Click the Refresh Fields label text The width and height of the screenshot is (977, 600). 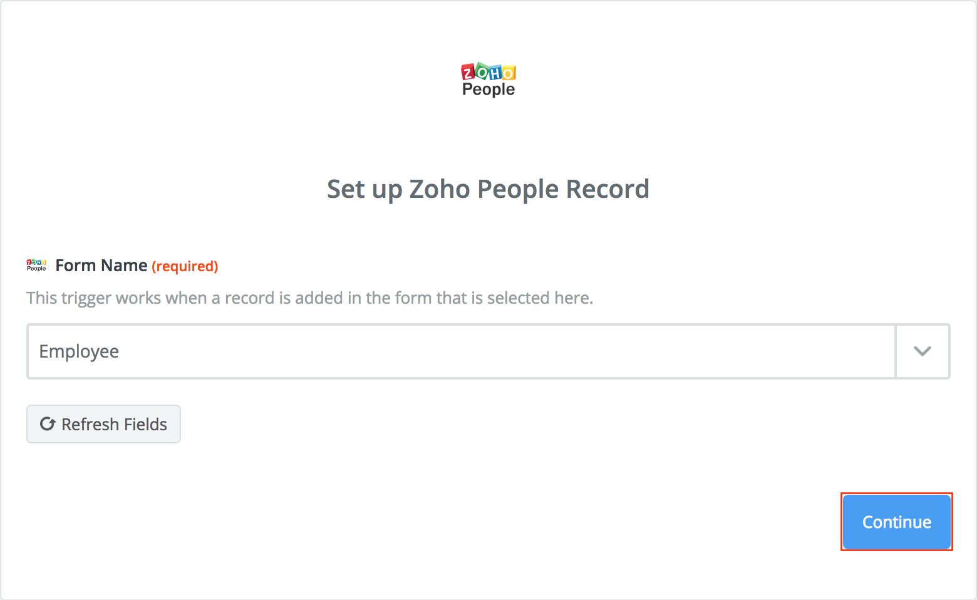[114, 424]
